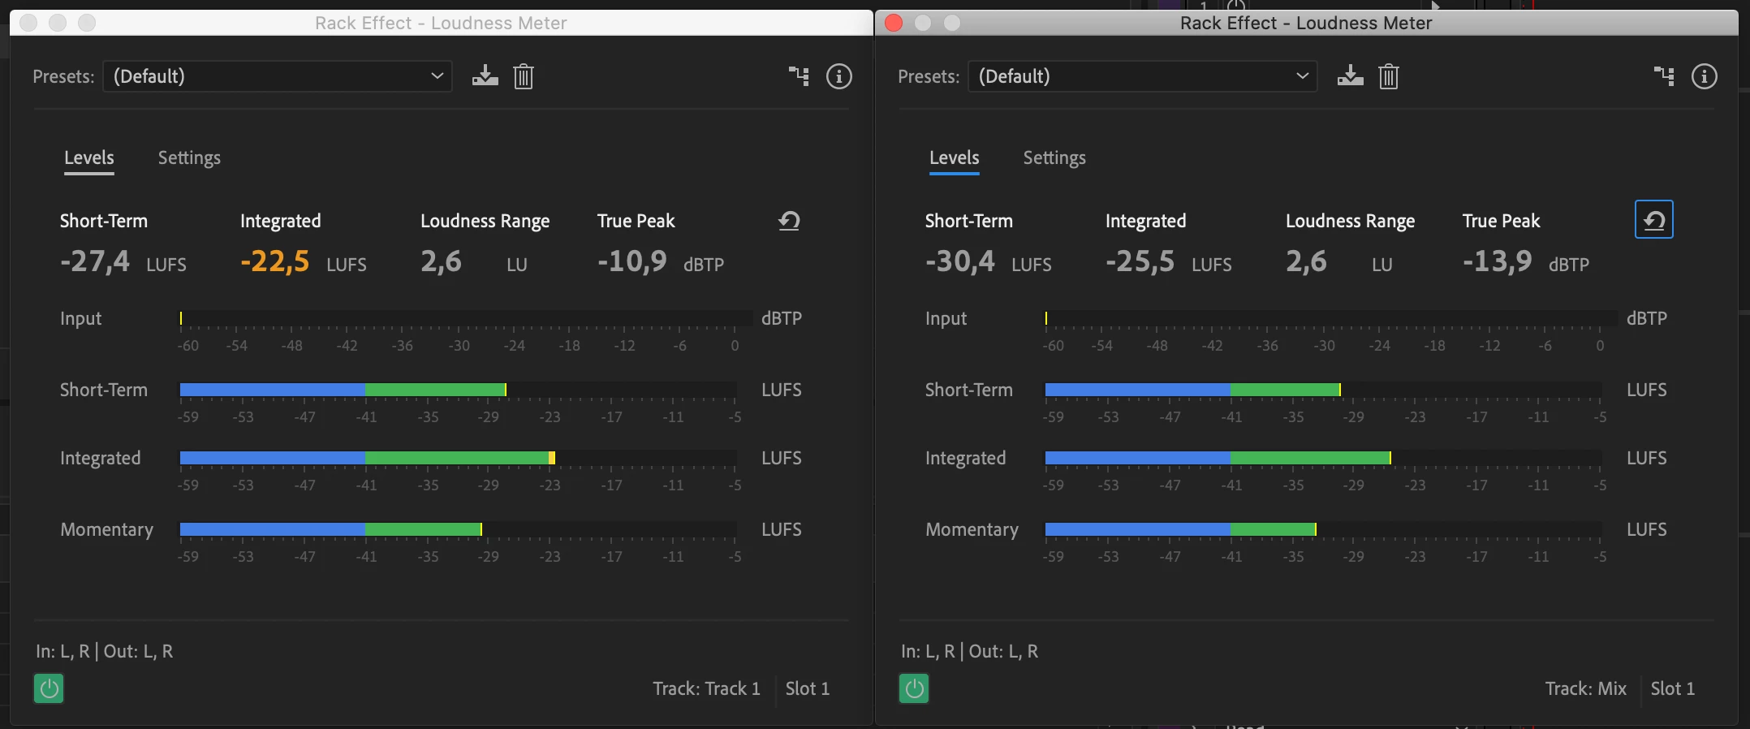Click 'Track: Track 1' label
Image resolution: width=1750 pixels, height=729 pixels.
point(707,688)
